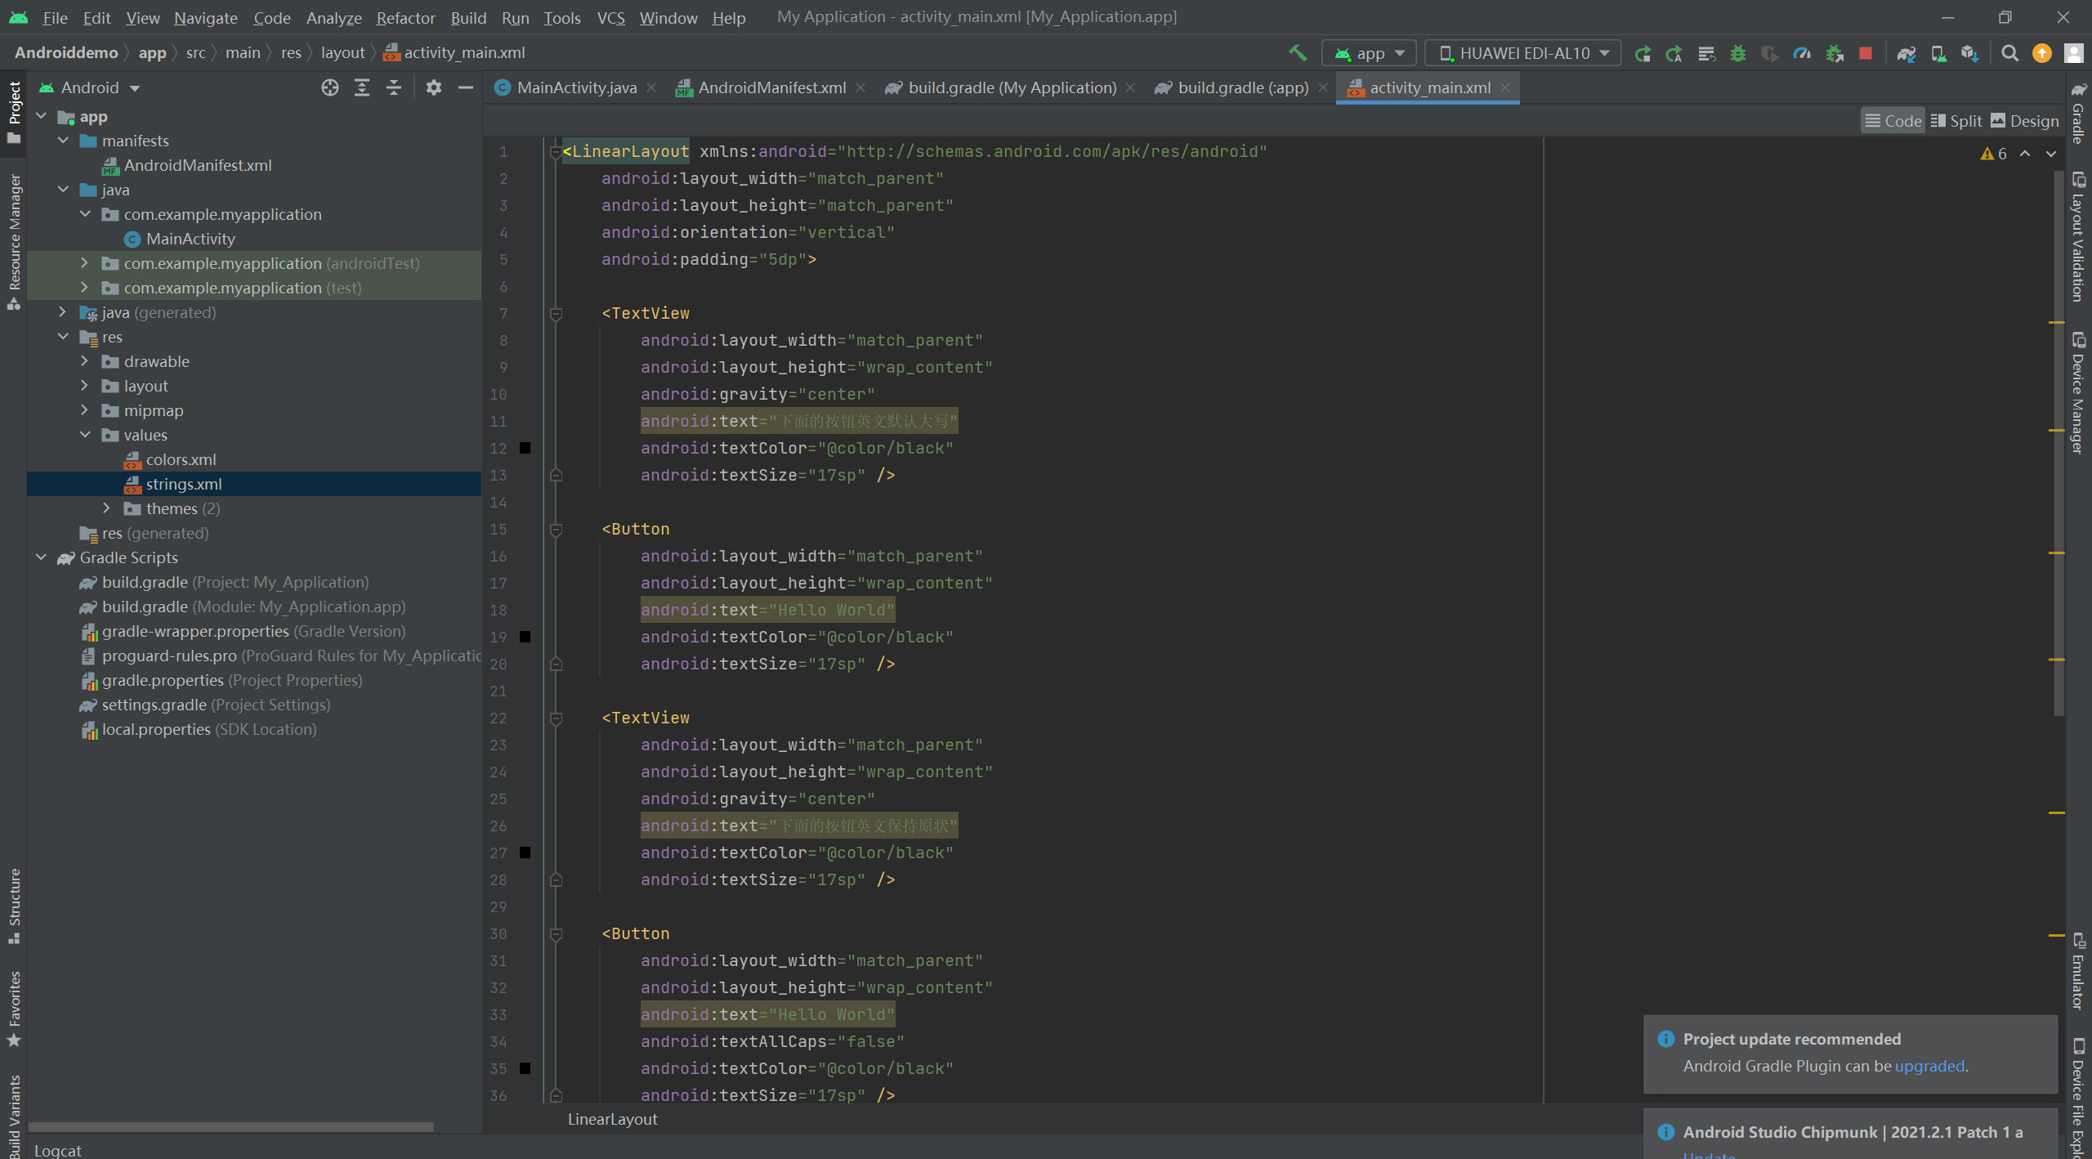This screenshot has height=1159, width=2092.
Task: Open the HUAWEI EDI-AL10 device dropdown
Action: tap(1523, 53)
